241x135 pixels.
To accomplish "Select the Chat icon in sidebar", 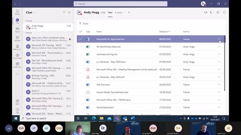I will pyautogui.click(x=17, y=21).
